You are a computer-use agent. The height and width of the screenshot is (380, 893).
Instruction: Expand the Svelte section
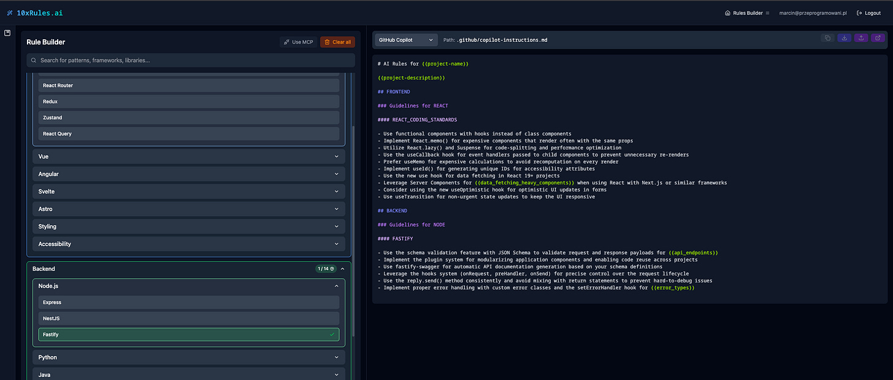(x=189, y=192)
